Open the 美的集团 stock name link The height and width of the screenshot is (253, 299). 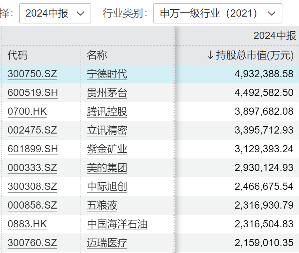click(x=107, y=168)
